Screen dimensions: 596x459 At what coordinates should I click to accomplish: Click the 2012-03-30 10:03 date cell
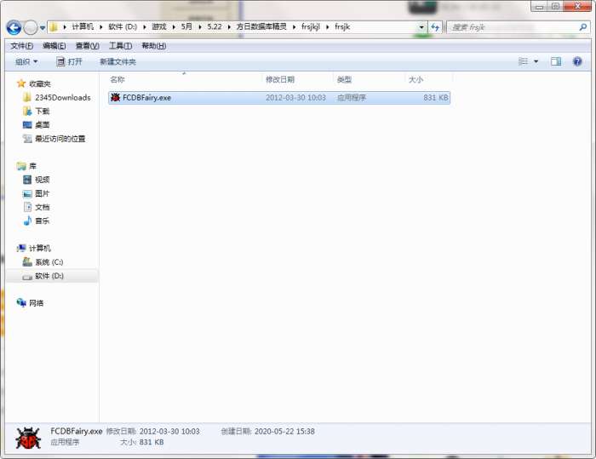pyautogui.click(x=295, y=98)
